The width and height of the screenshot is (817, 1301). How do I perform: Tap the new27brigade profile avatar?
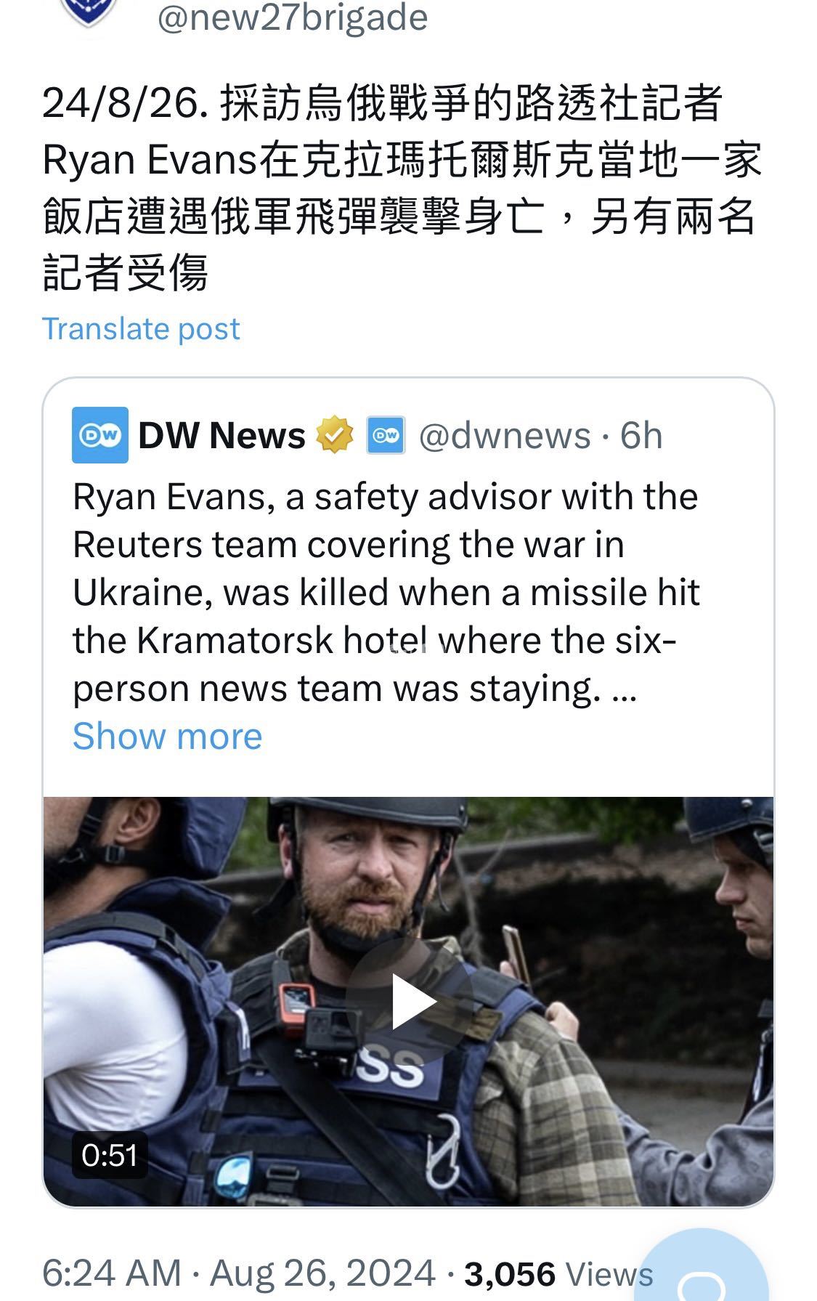[88, 12]
